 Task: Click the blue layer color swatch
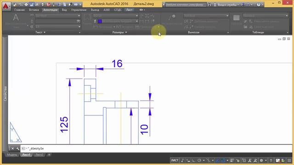coord(100,22)
